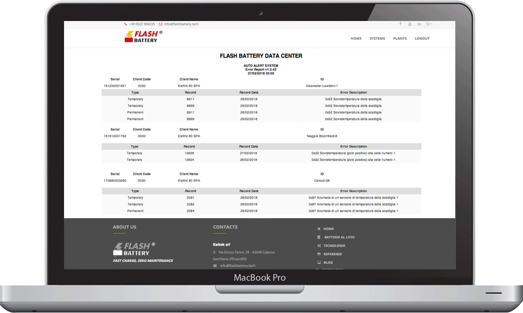This screenshot has height=313, width=523.
Task: Open the HOME navigation menu item
Action: [356, 39]
